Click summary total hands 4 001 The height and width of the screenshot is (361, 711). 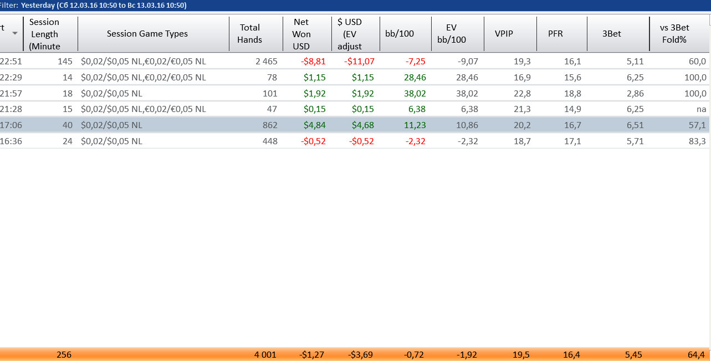pyautogui.click(x=265, y=355)
